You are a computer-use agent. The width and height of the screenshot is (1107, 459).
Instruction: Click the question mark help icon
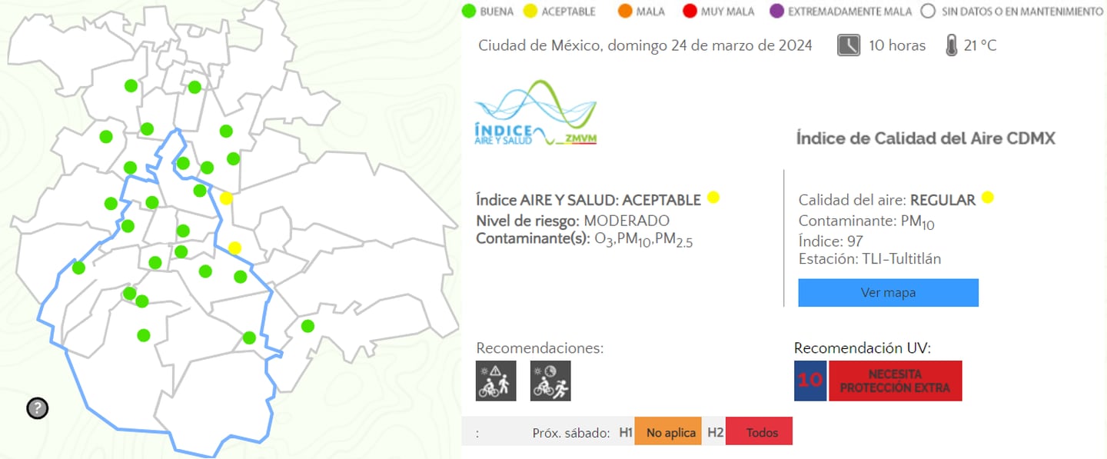pyautogui.click(x=37, y=408)
